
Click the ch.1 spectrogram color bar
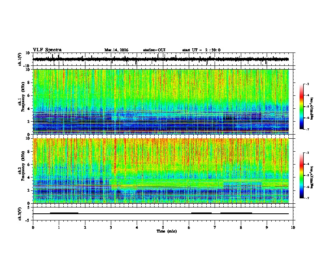tap(301, 107)
